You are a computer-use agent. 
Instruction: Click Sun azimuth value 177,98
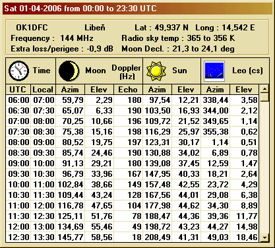click(158, 206)
